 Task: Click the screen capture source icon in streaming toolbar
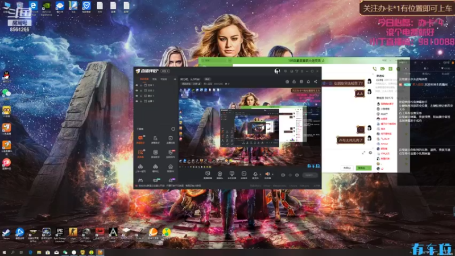click(x=208, y=175)
